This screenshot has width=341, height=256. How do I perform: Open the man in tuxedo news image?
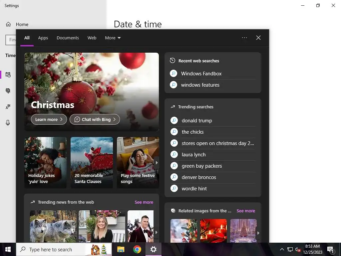141,226
